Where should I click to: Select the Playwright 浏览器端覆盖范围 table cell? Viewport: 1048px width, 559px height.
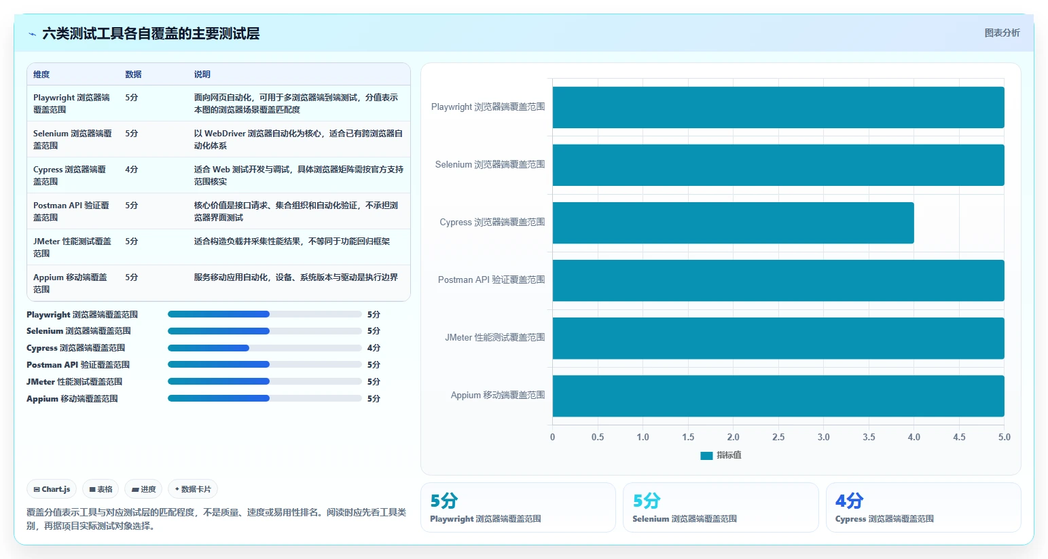(73, 103)
